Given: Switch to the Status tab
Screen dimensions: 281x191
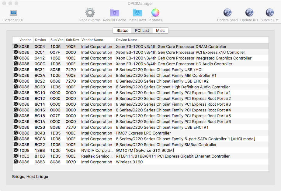Looking at the screenshot, I should [122, 31].
